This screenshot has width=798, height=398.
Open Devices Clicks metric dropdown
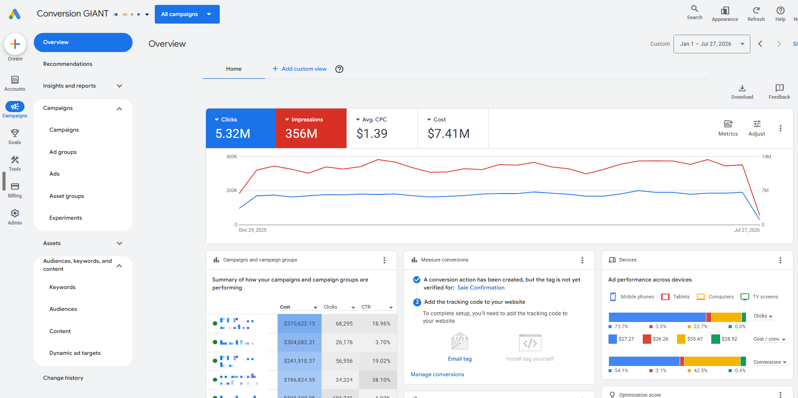tap(763, 316)
